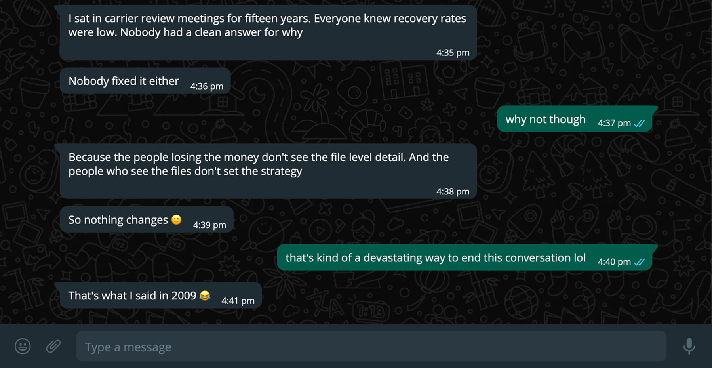Open the emoji picker
The image size is (712, 368).
23,346
